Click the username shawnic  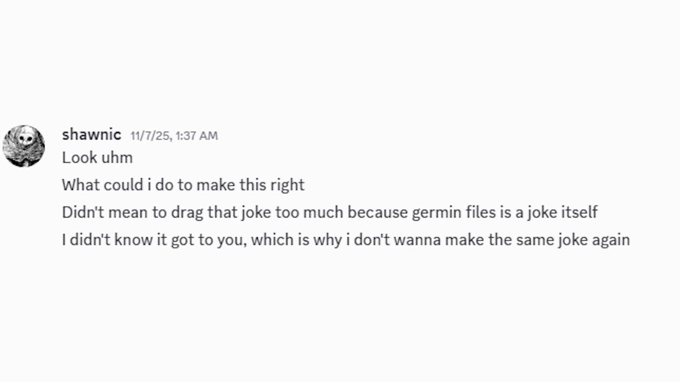91,135
